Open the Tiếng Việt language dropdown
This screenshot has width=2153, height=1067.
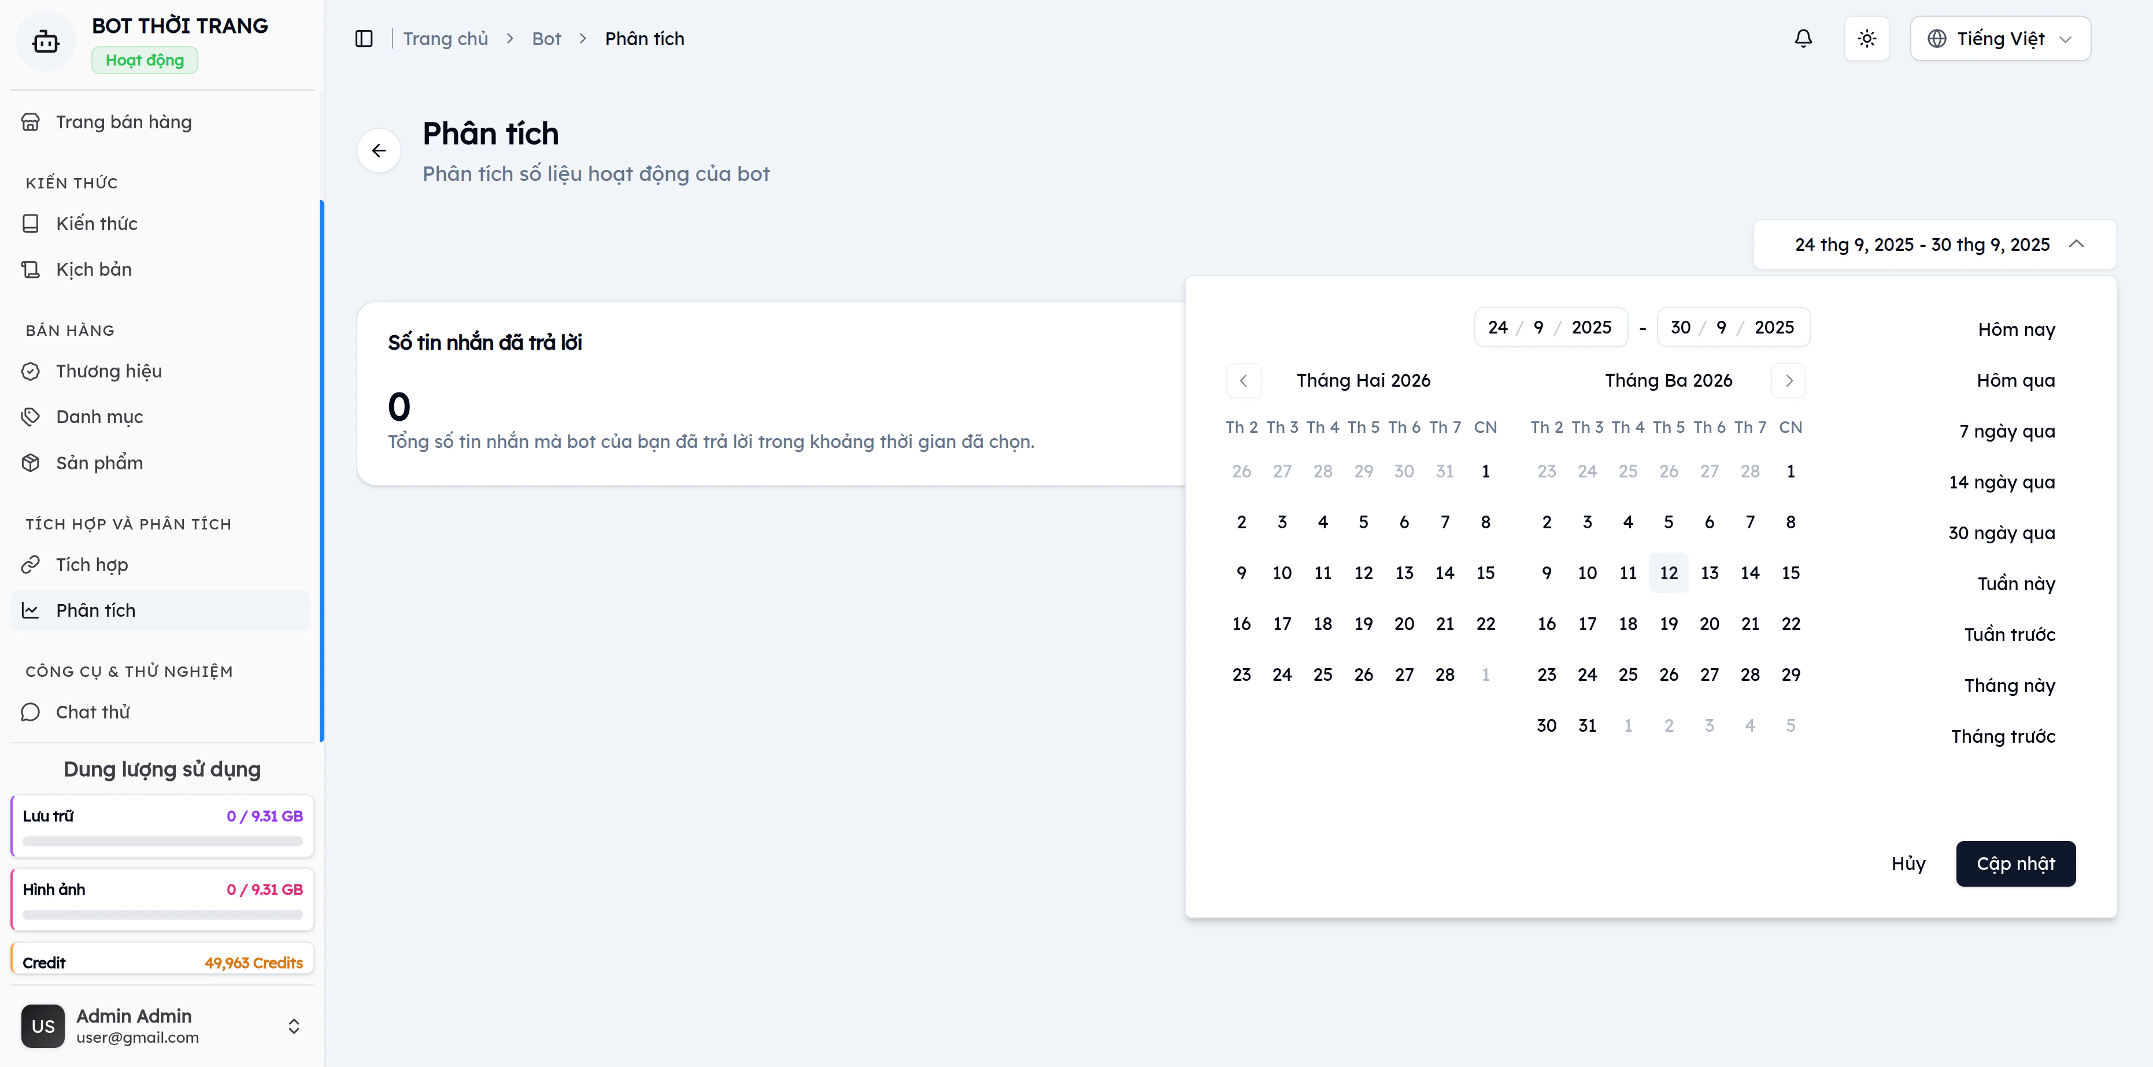pos(1999,38)
